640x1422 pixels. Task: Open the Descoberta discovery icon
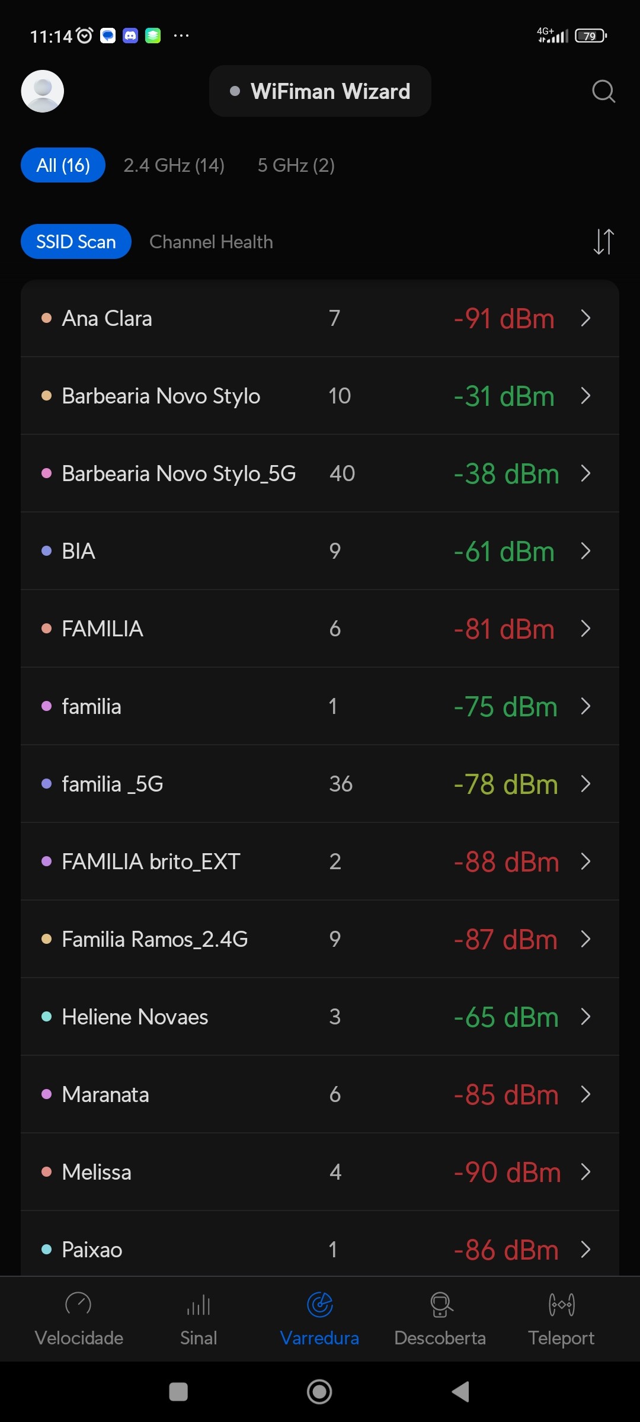tap(440, 1303)
